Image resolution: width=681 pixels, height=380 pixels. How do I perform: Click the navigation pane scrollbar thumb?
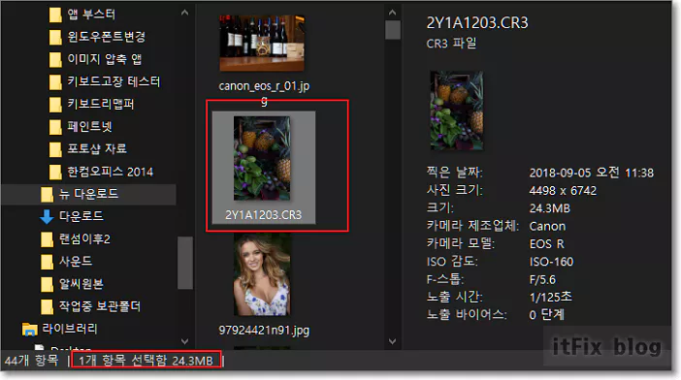(x=185, y=263)
